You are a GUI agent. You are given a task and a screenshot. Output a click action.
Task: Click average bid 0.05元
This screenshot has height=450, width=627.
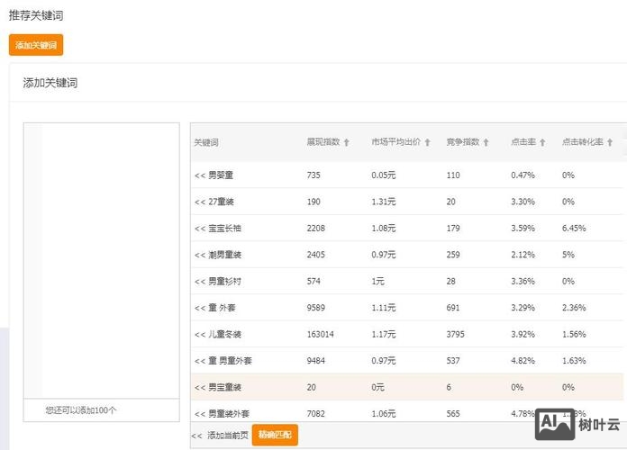coord(384,175)
